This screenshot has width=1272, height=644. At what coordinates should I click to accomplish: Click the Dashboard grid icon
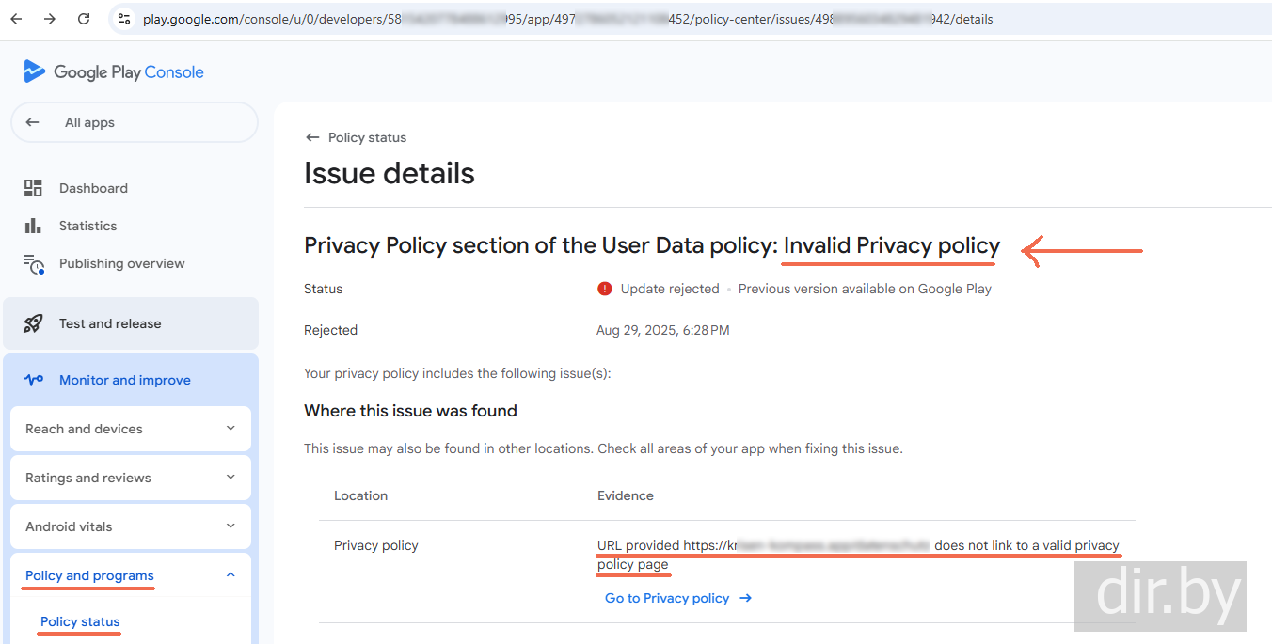34,188
